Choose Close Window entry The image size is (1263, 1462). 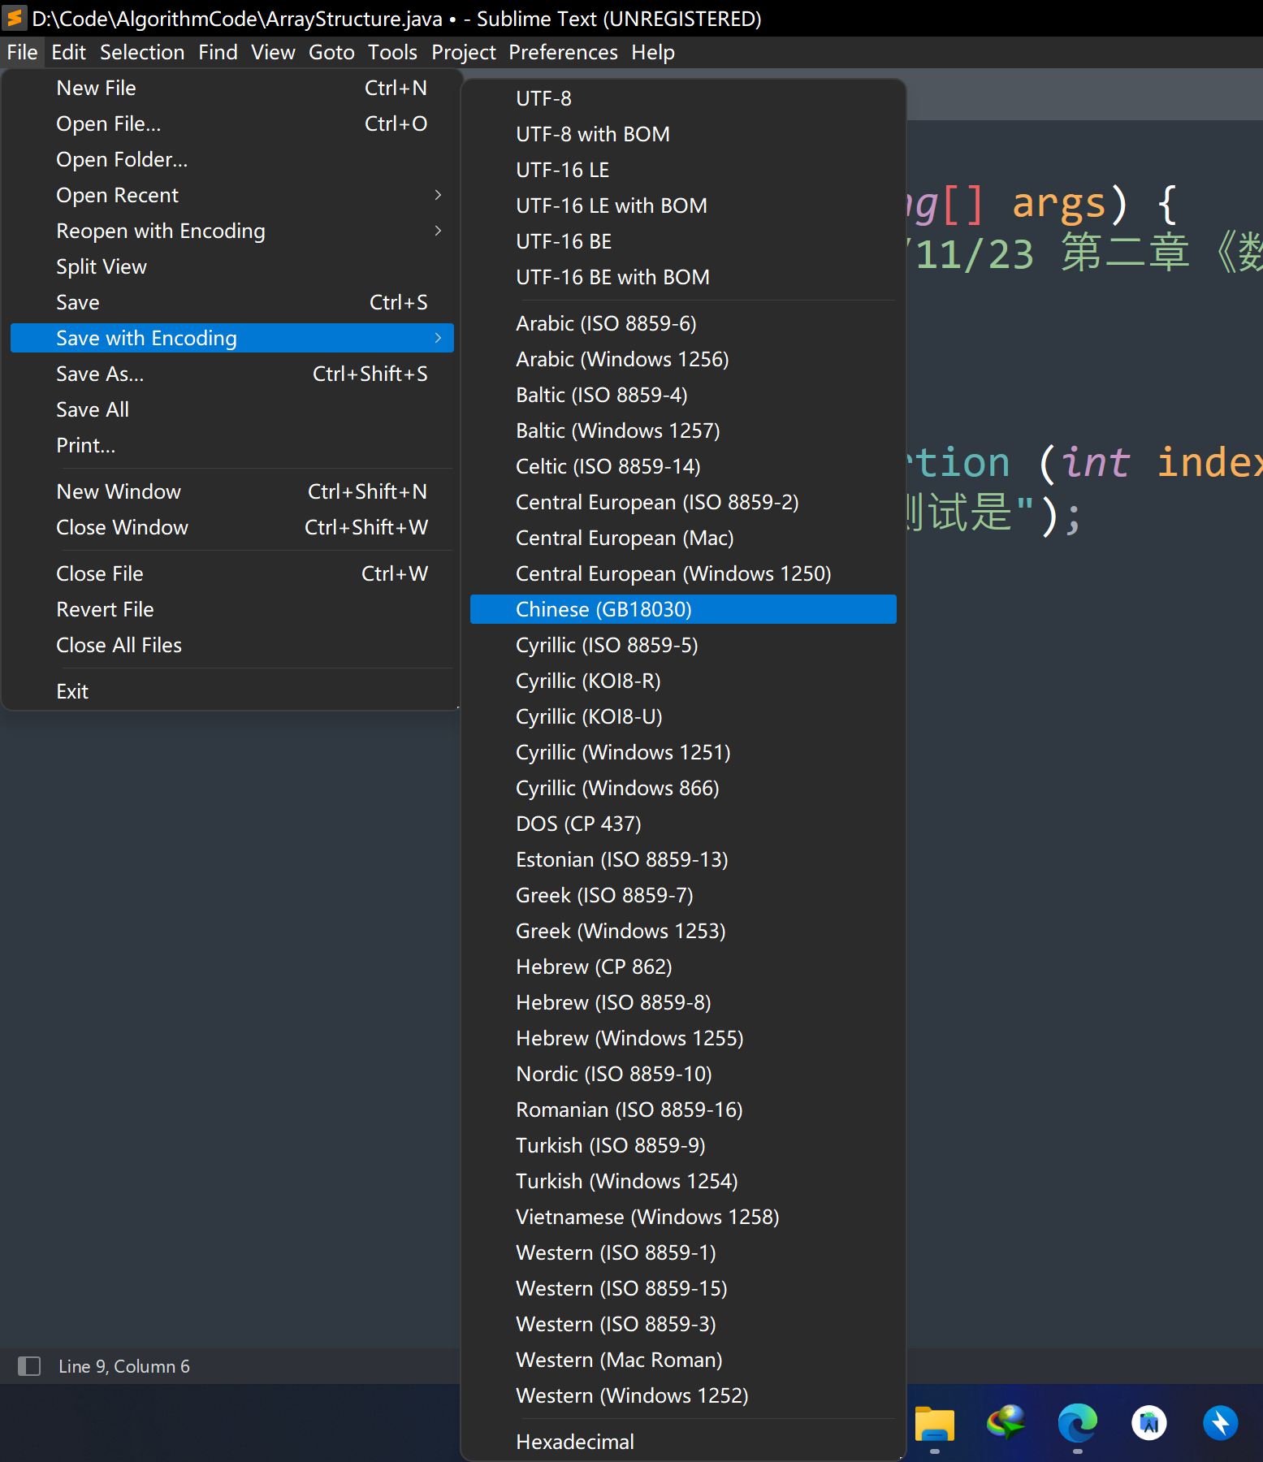(231, 527)
